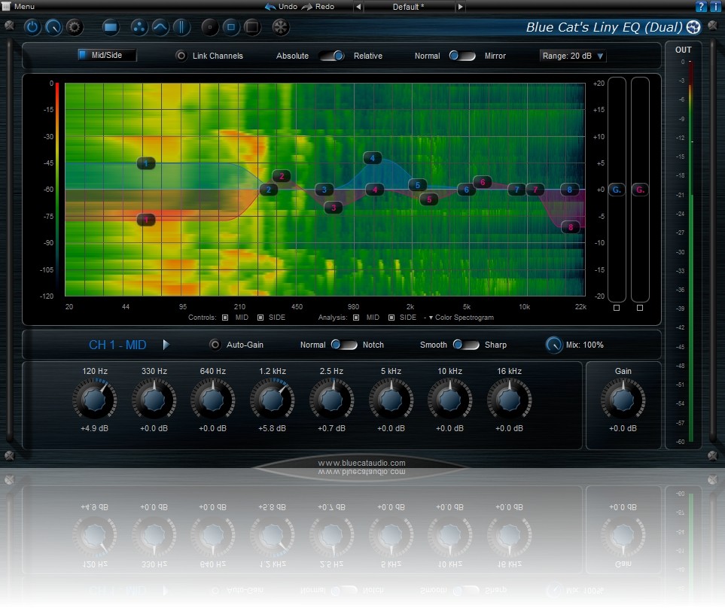The height and width of the screenshot is (608, 725).
Task: Click the 10 kHz band knob
Action: pos(450,400)
